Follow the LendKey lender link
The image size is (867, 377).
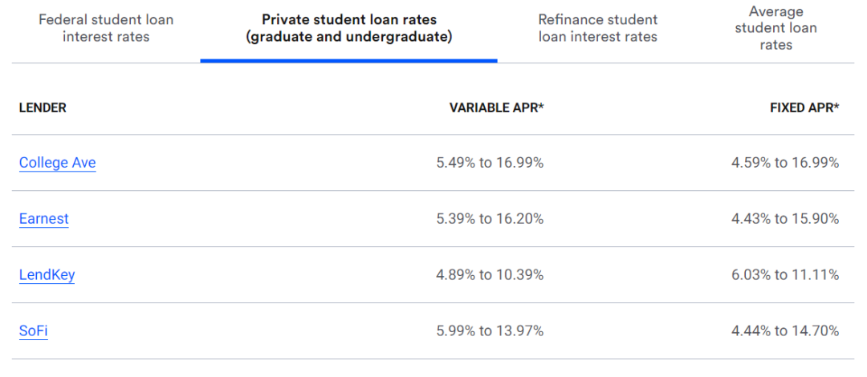pos(47,275)
